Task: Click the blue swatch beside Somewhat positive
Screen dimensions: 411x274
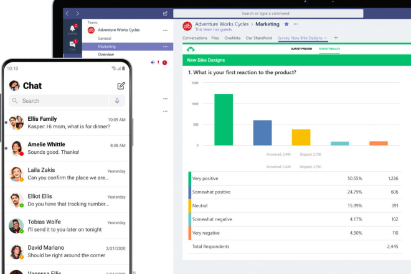Action: [190, 192]
